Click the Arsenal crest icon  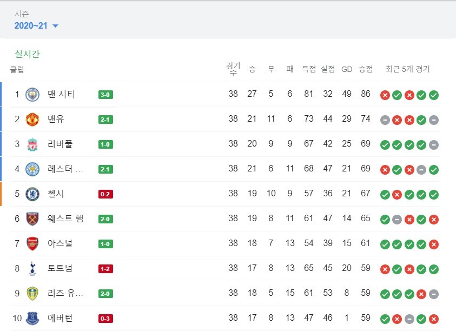[x=32, y=244]
